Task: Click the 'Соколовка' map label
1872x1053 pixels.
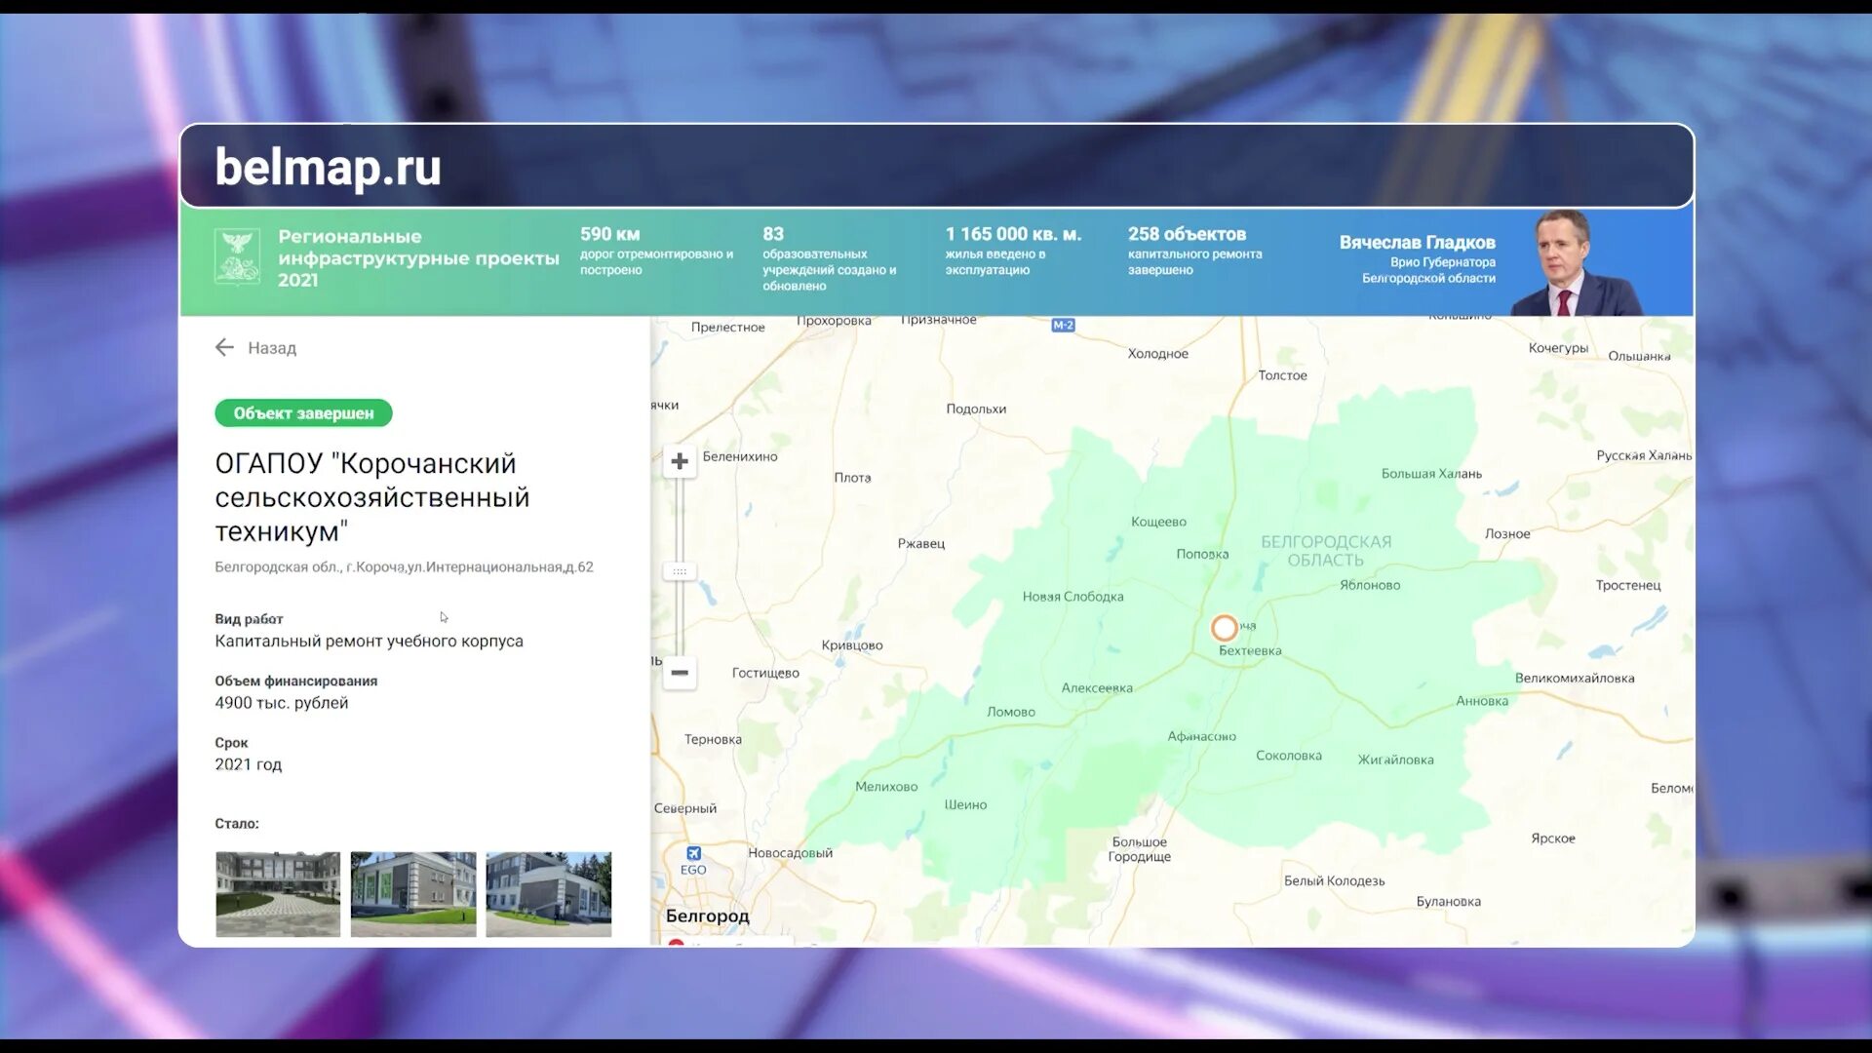Action: [x=1289, y=756]
